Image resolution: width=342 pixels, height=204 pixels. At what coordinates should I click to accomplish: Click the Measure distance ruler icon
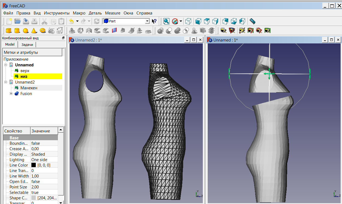pyautogui.click(x=252, y=21)
